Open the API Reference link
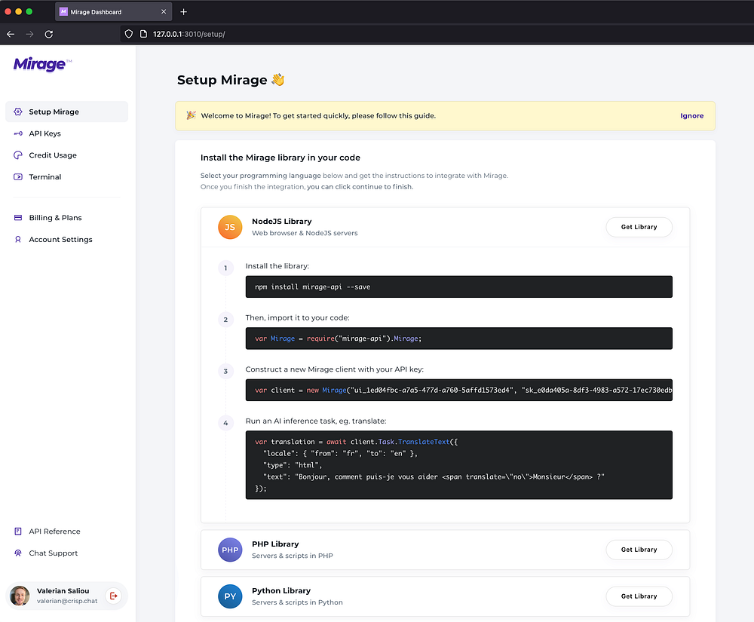 [x=67, y=532]
